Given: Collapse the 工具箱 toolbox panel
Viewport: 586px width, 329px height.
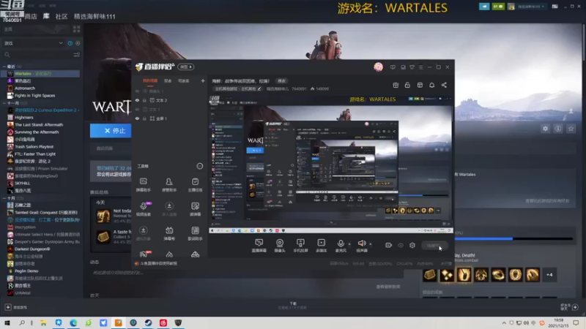Looking at the screenshot, I should click(199, 167).
